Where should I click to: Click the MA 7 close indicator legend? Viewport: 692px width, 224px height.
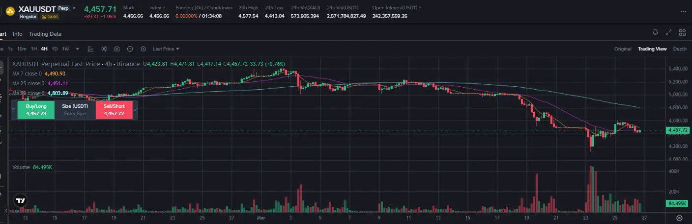pyautogui.click(x=39, y=74)
